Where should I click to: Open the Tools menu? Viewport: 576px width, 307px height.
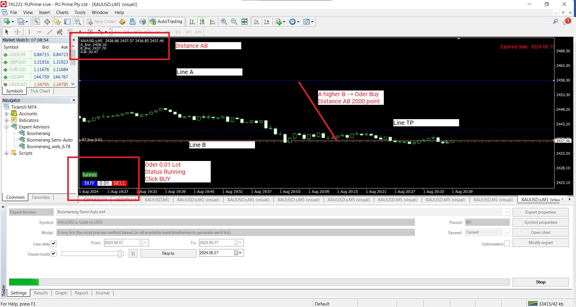[x=80, y=13]
